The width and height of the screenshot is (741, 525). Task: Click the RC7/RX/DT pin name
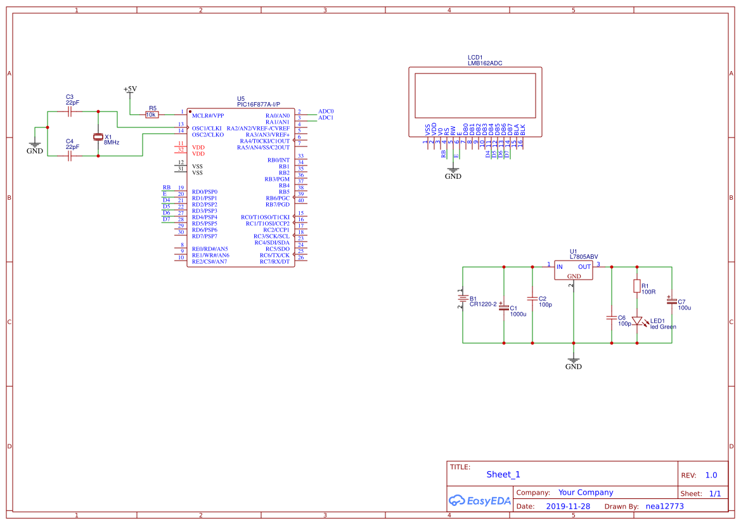(274, 262)
